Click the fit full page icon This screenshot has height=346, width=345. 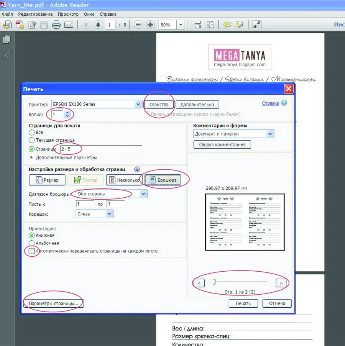click(210, 25)
